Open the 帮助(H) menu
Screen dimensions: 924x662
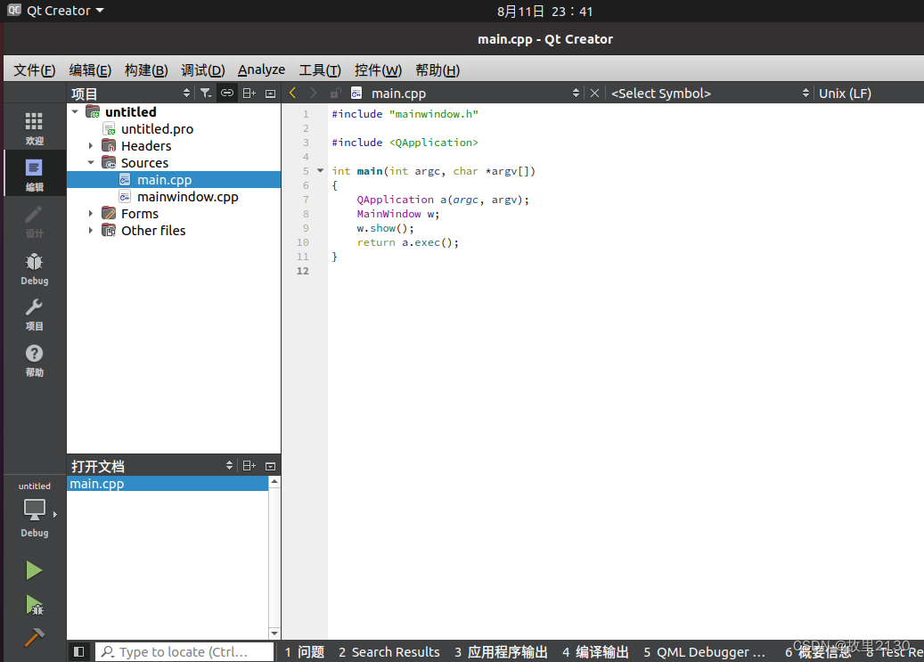click(x=437, y=70)
